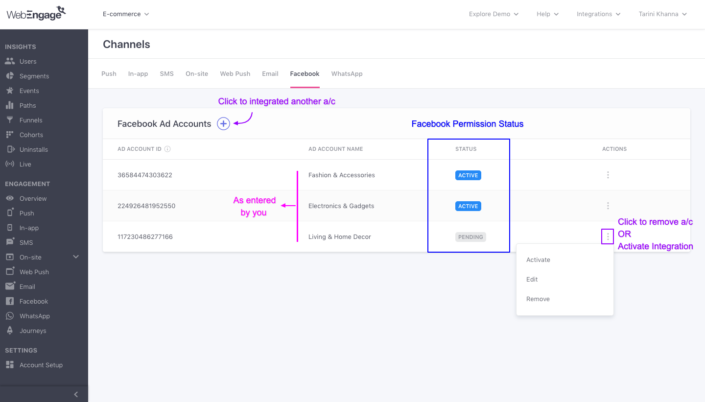The image size is (705, 402).
Task: Click the AD ACCOUNT NAME column header
Action: tap(336, 149)
